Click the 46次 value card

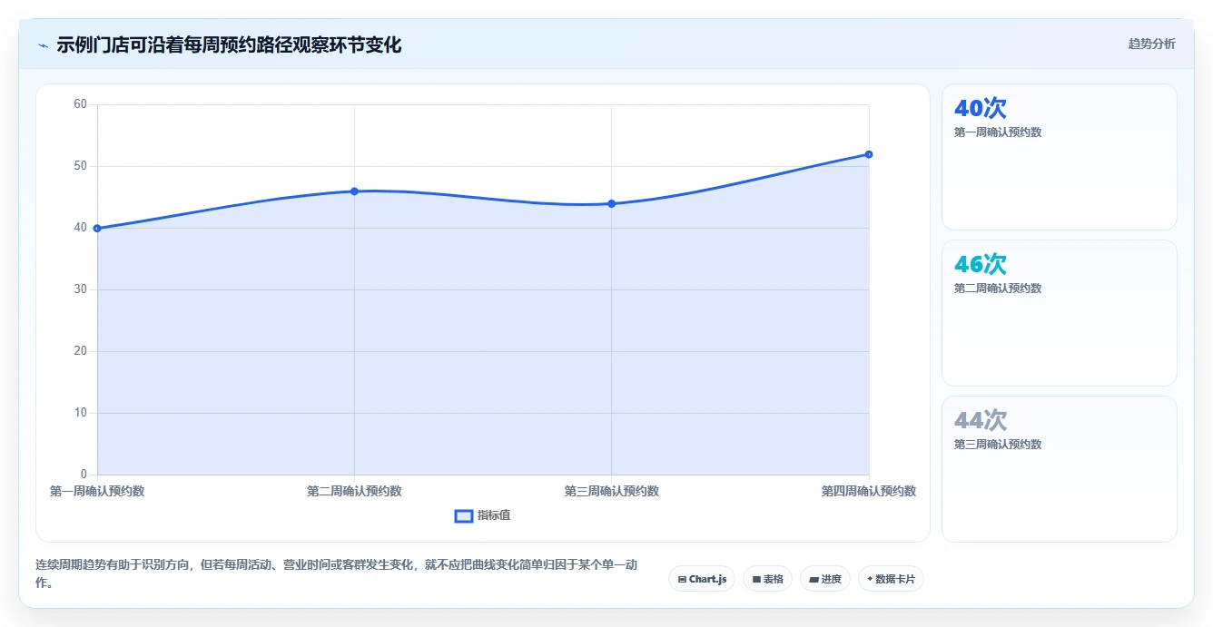1060,313
